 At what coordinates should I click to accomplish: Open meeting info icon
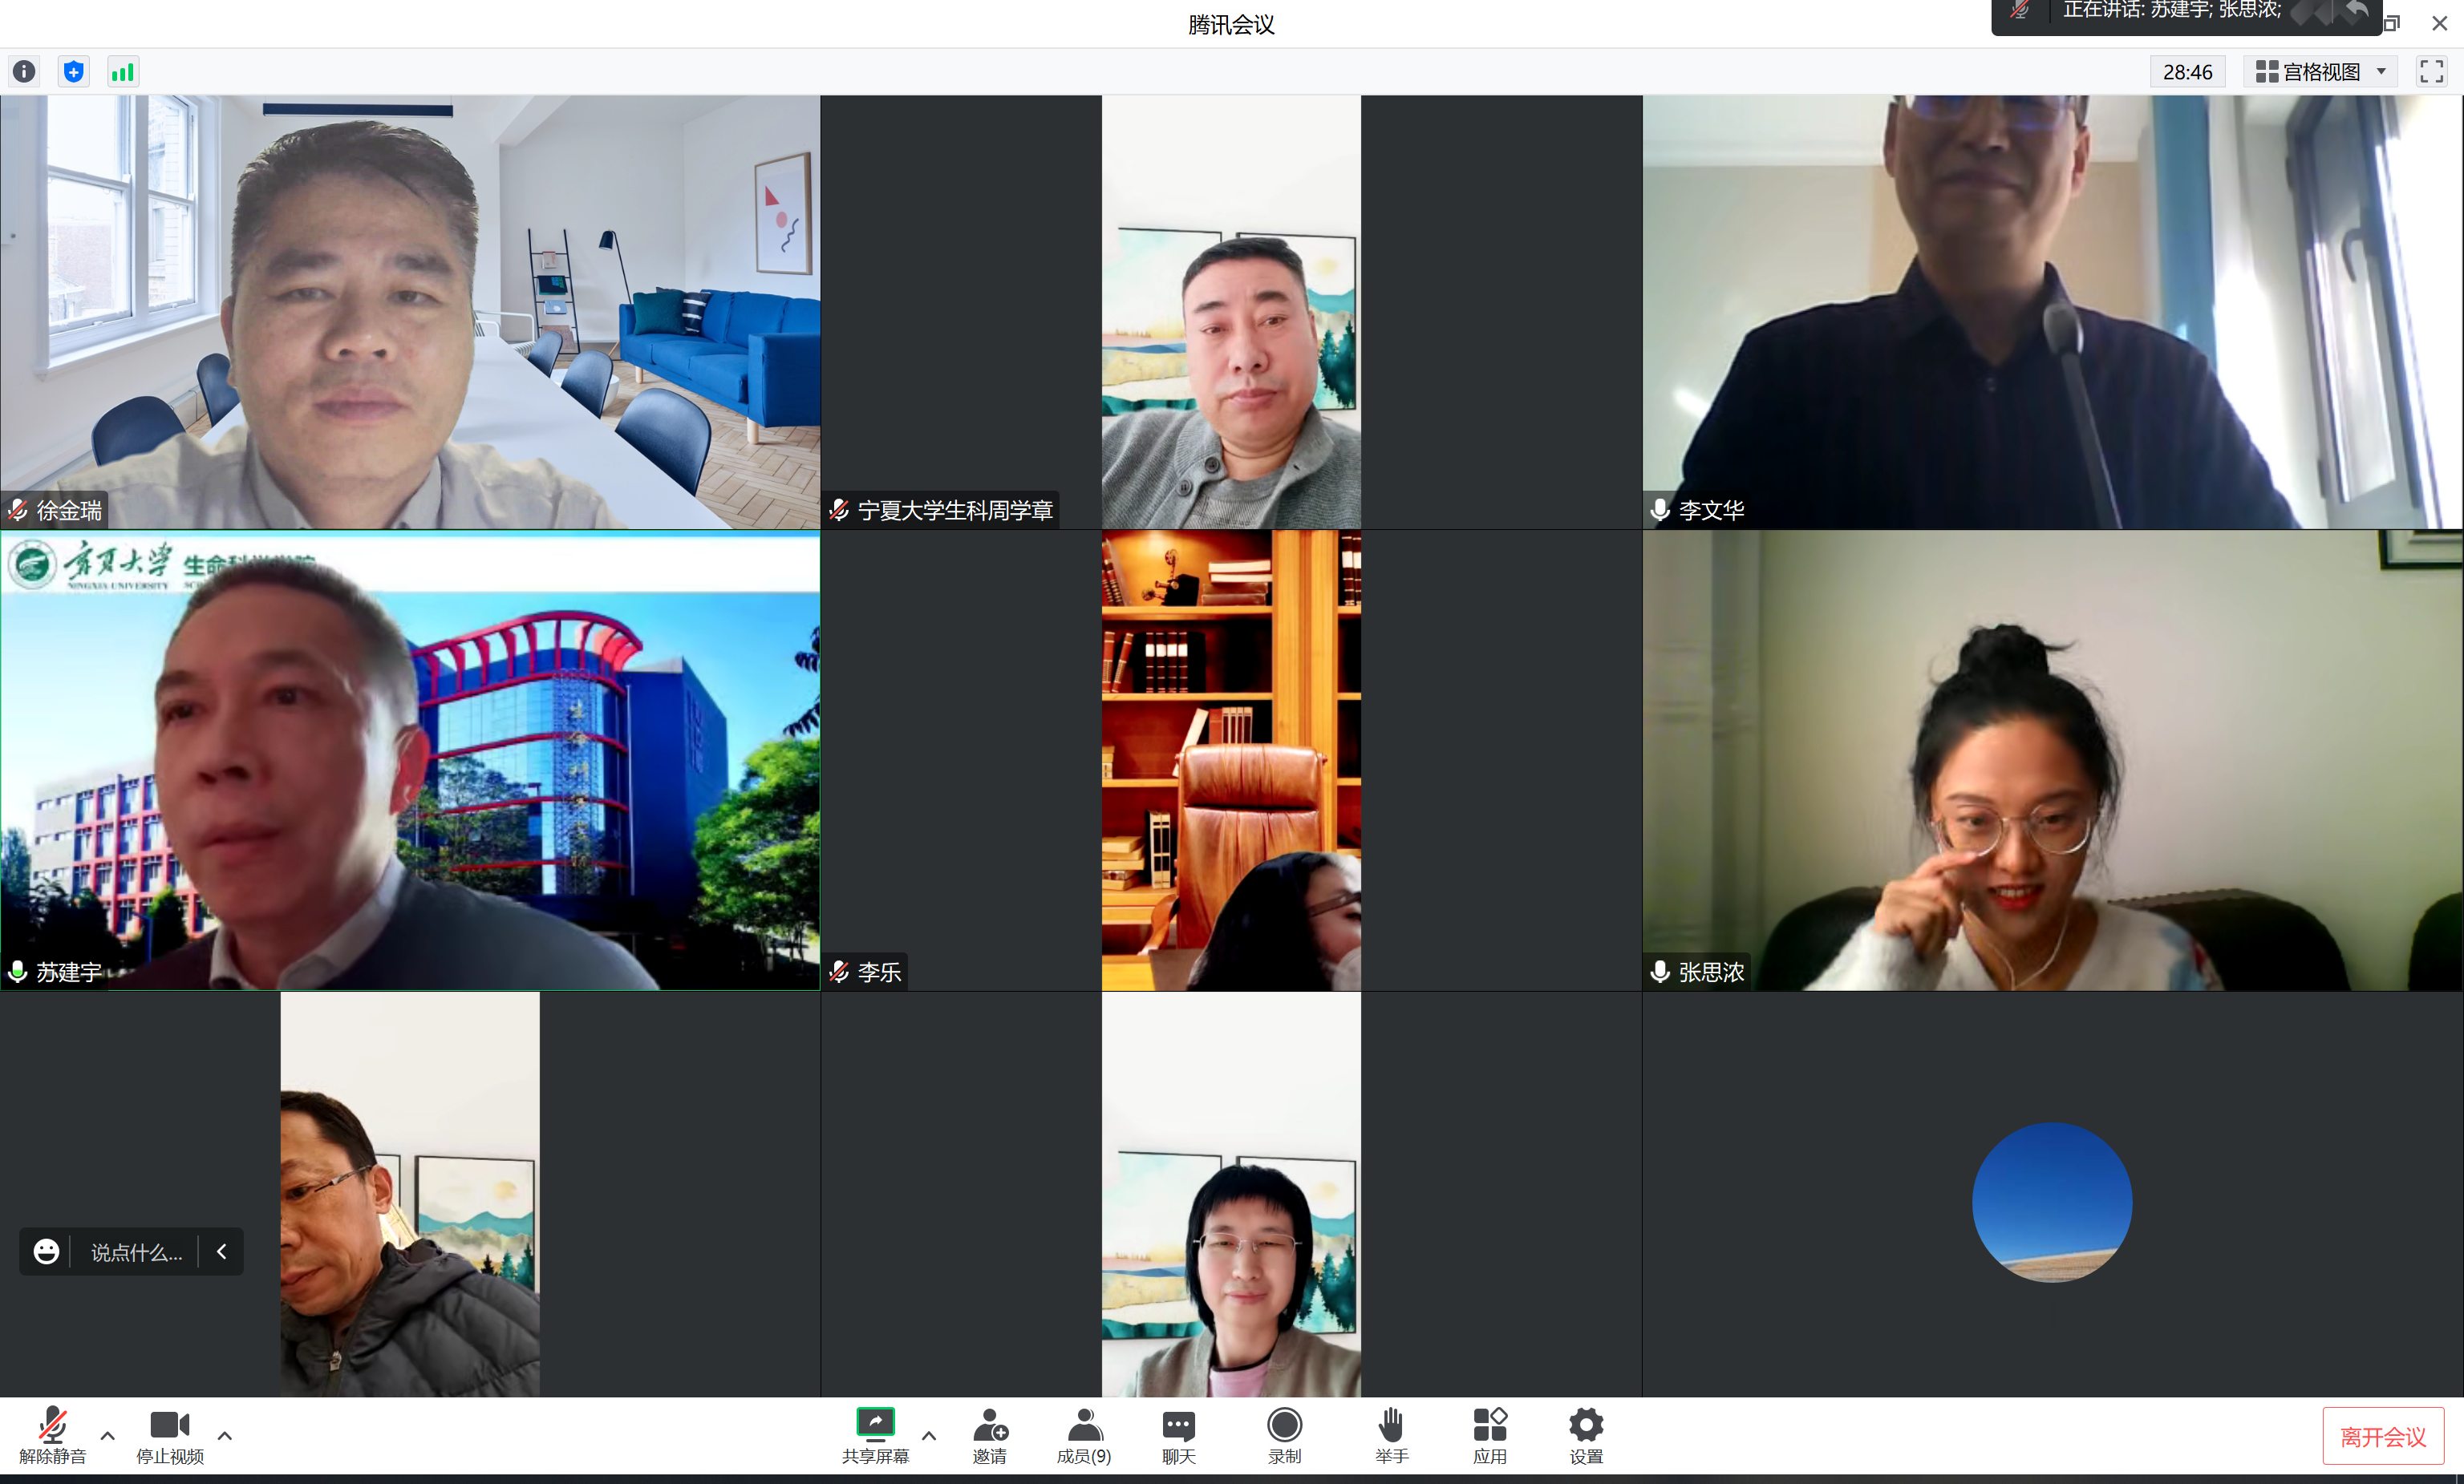pyautogui.click(x=24, y=72)
